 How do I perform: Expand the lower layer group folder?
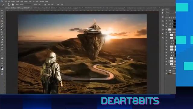[x=169, y=71]
